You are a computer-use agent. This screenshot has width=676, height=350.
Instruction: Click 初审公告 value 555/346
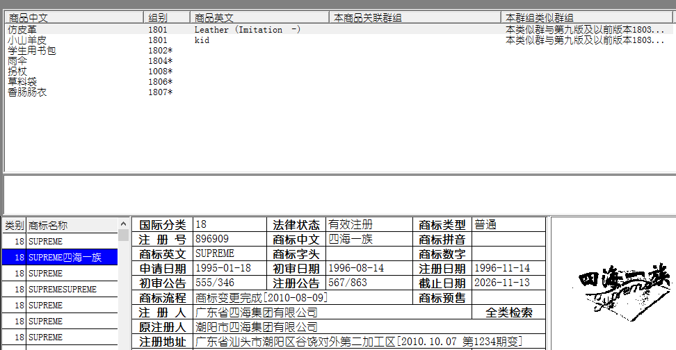point(230,283)
